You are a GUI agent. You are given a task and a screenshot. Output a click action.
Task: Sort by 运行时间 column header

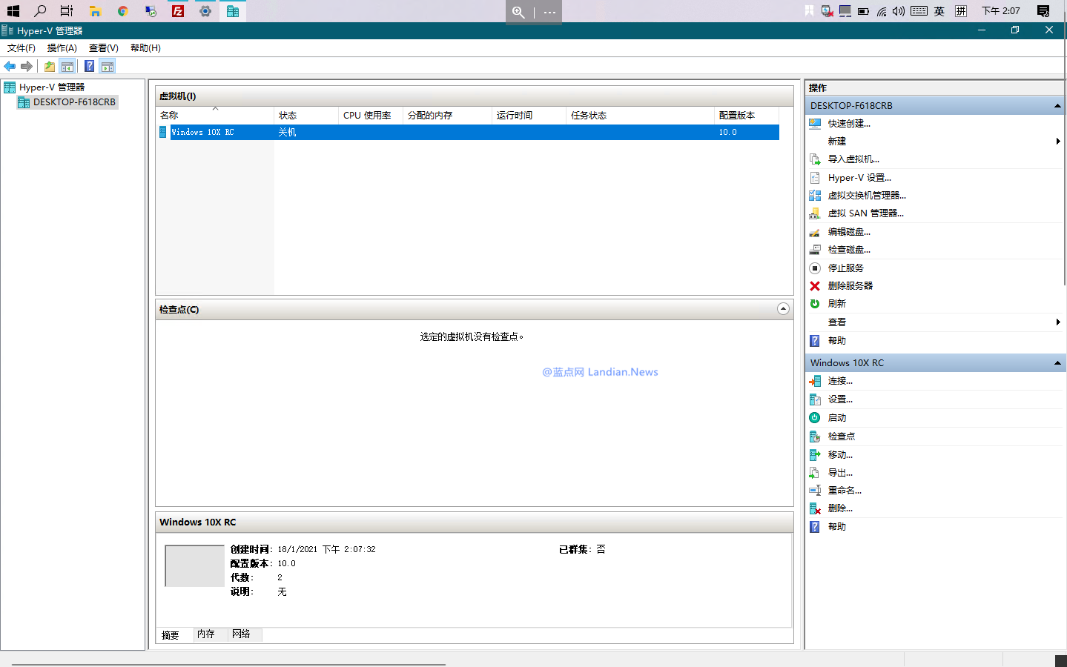click(529, 116)
